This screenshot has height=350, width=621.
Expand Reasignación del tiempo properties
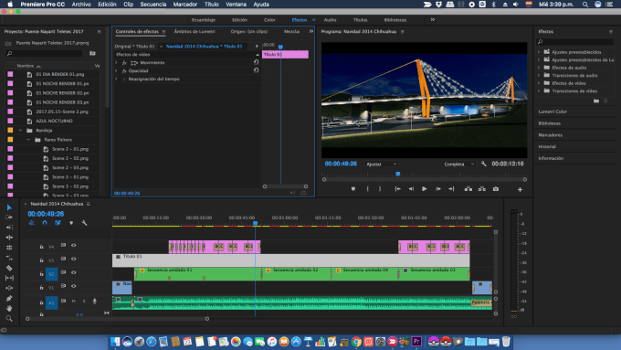click(x=117, y=79)
